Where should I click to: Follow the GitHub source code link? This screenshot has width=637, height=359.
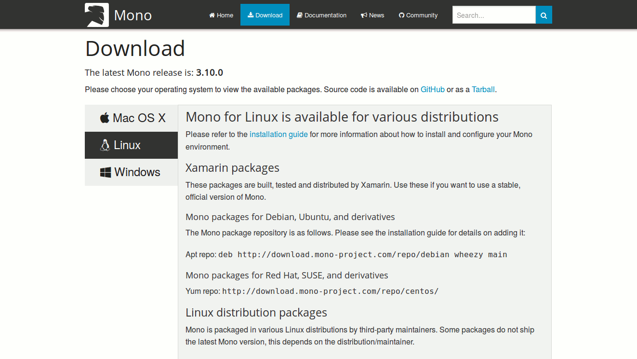coord(433,89)
